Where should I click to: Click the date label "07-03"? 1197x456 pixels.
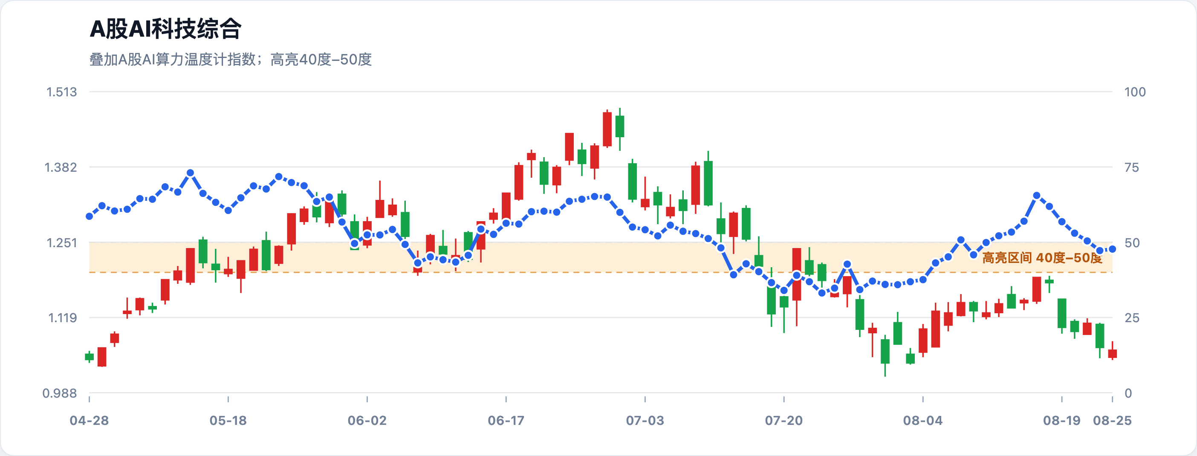(x=645, y=421)
